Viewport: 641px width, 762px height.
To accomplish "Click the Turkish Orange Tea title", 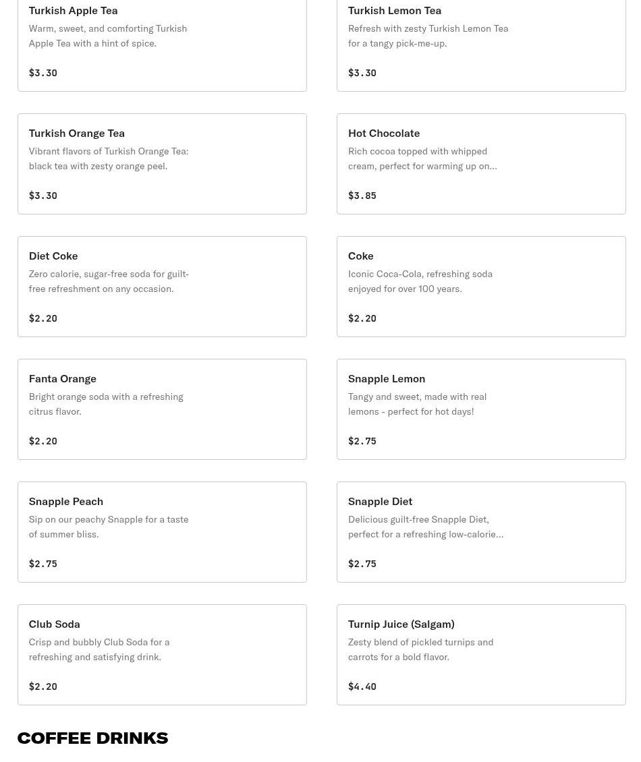I will point(77,134).
